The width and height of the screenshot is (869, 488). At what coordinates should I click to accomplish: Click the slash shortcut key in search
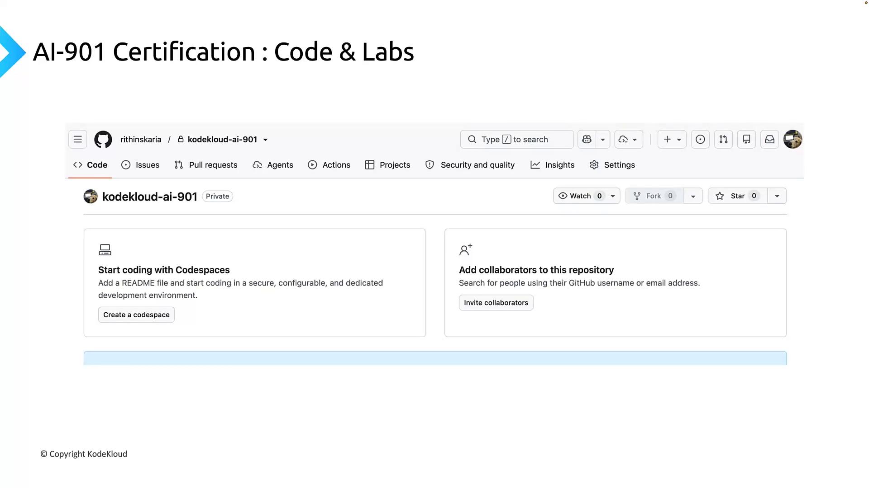tap(506, 139)
